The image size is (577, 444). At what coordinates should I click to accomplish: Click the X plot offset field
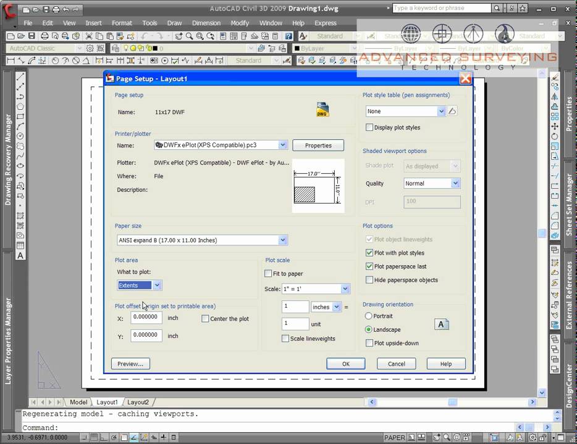point(146,318)
